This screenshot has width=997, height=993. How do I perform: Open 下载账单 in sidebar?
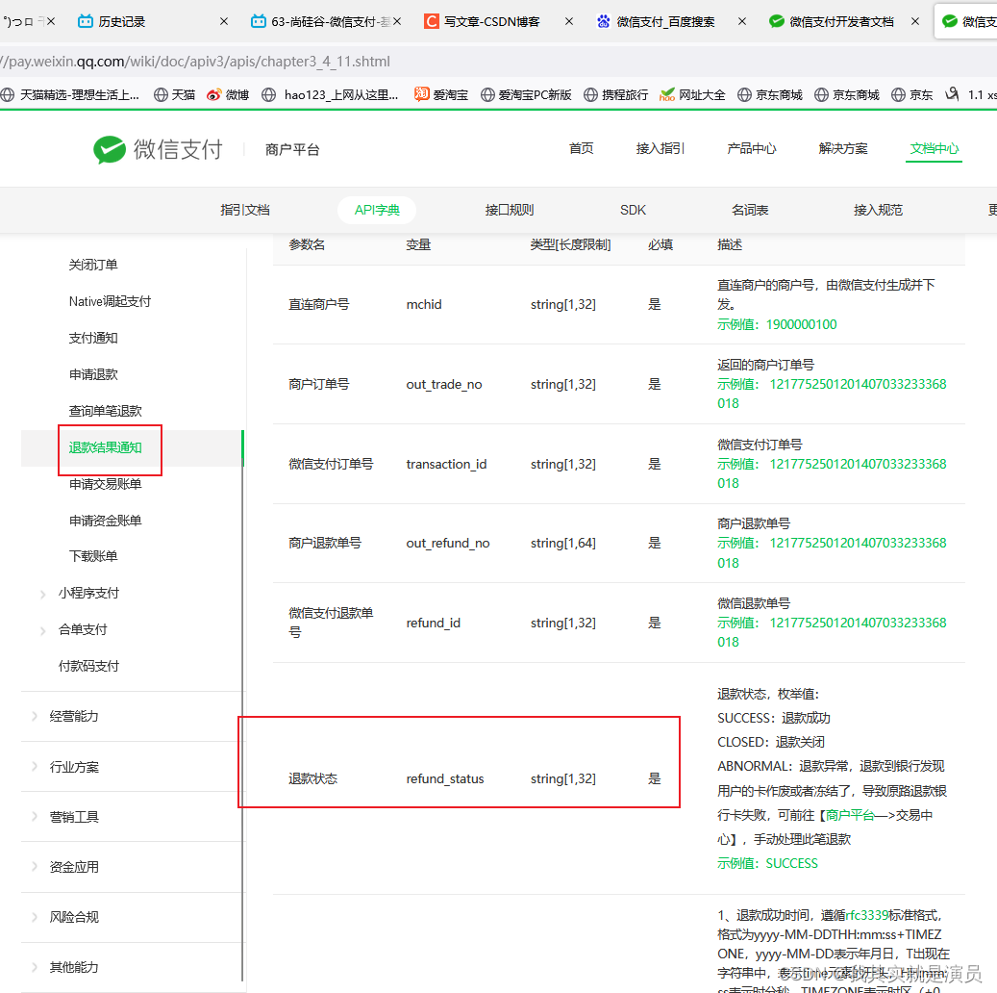93,556
